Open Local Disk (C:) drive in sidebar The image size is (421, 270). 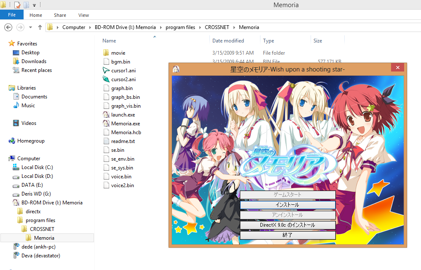click(37, 167)
